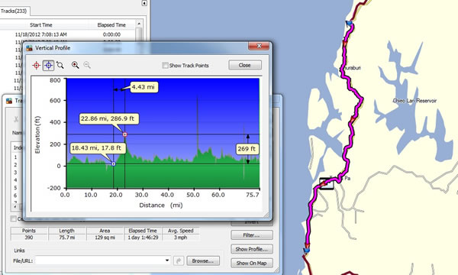Select index row 1 in track points
The width and height of the screenshot is (458, 275).
coord(15,157)
